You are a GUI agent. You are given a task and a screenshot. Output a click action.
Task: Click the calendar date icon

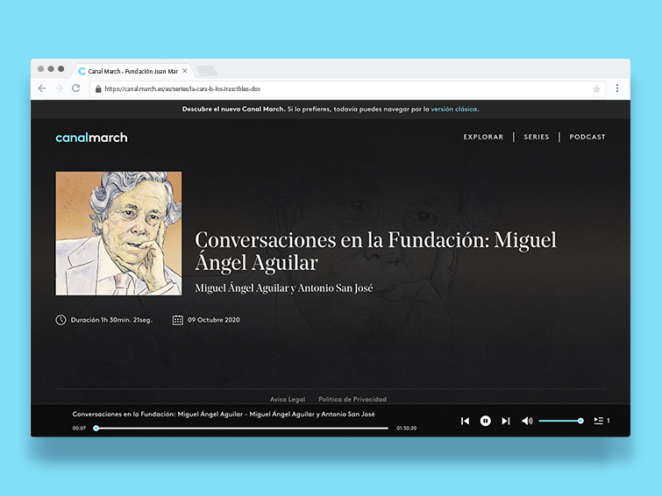(x=178, y=320)
